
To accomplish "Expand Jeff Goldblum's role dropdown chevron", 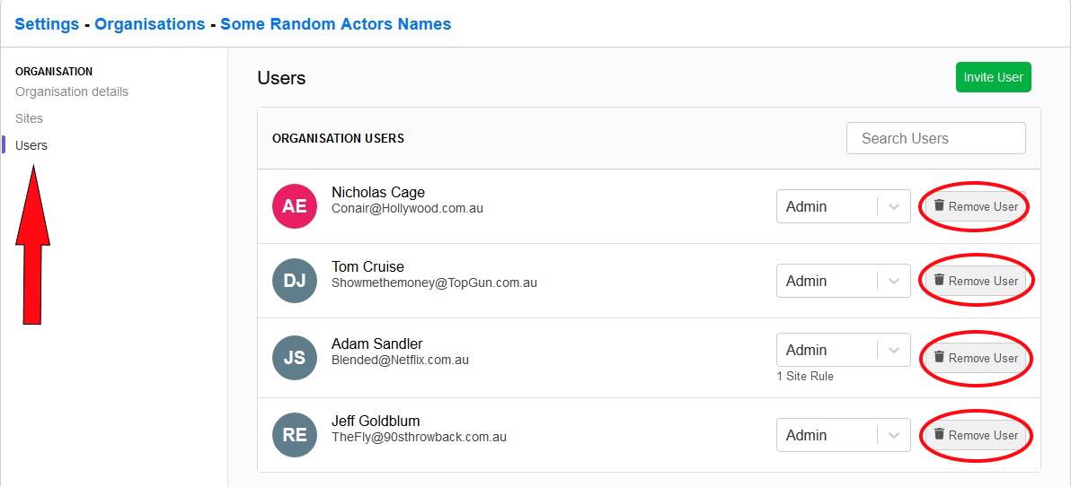I will click(x=894, y=435).
